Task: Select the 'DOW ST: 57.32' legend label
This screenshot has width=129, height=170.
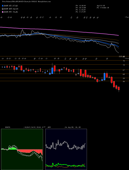Action: tap(11, 6)
